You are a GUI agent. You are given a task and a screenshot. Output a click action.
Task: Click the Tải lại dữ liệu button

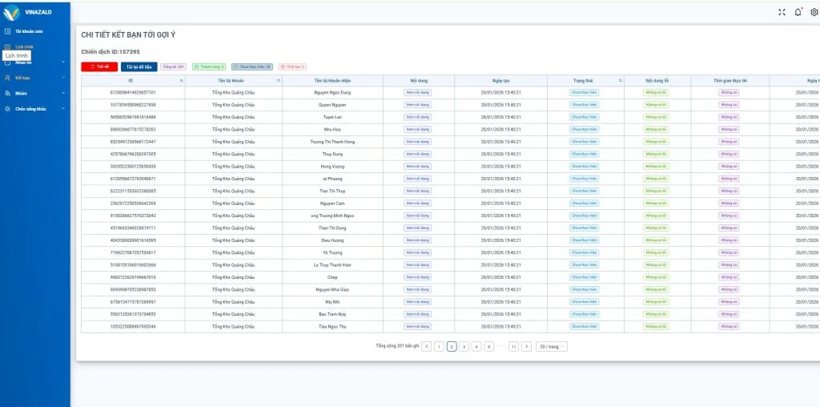(x=139, y=66)
